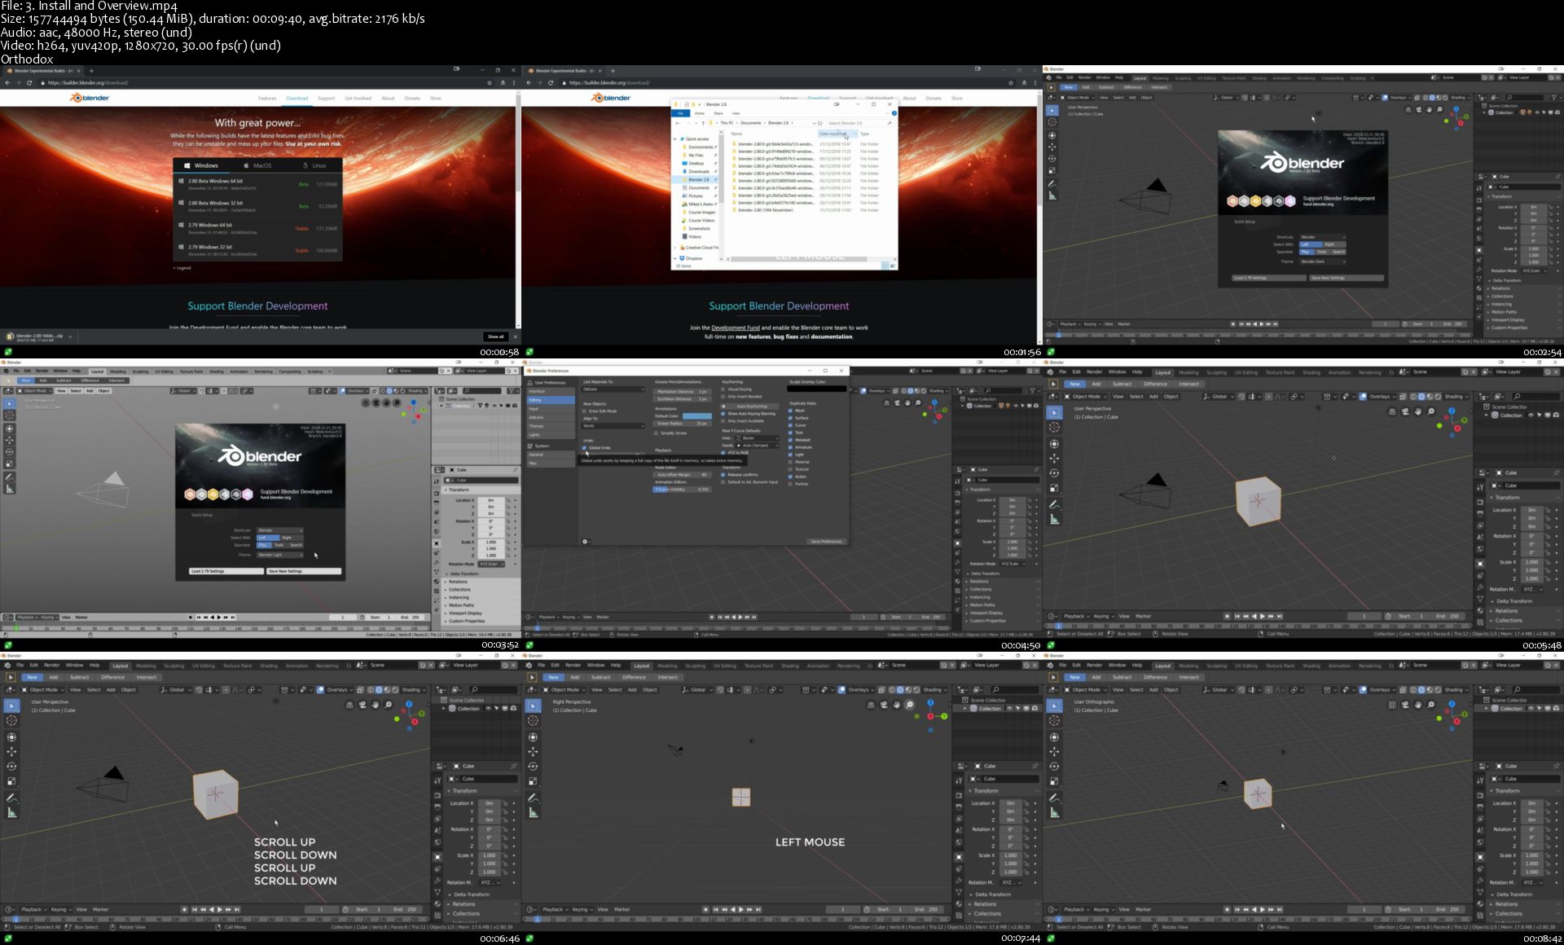The width and height of the screenshot is (1564, 945).
Task: Select Cursor tool in the 00:05:48 Blender frame
Action: (x=1054, y=427)
